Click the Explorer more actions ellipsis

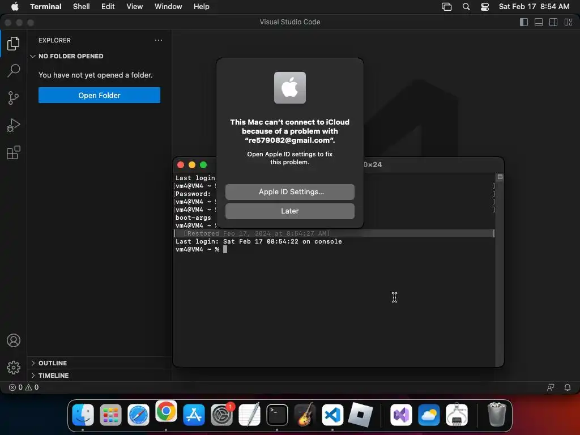coord(159,40)
